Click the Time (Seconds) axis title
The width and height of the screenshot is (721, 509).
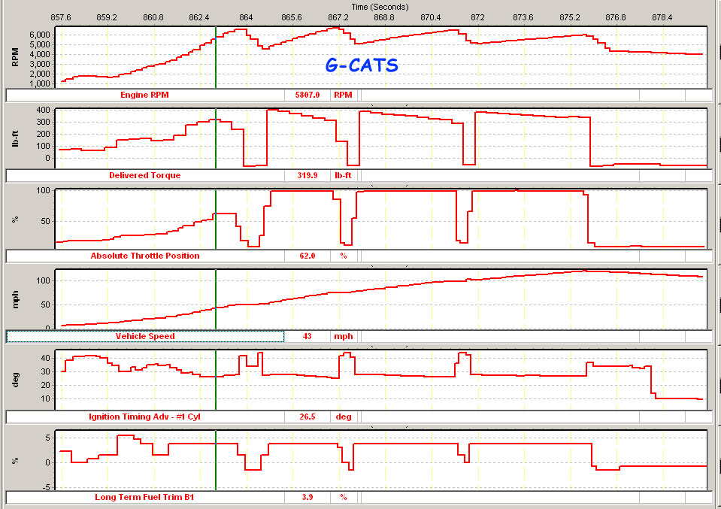point(380,6)
